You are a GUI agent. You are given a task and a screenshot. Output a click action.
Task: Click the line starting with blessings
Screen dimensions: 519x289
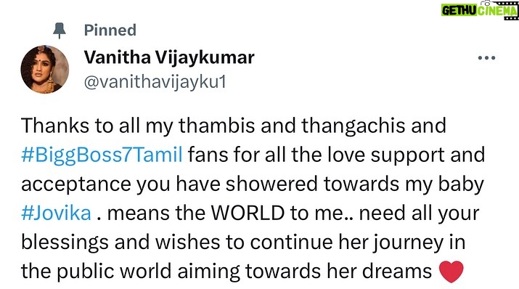243,243
